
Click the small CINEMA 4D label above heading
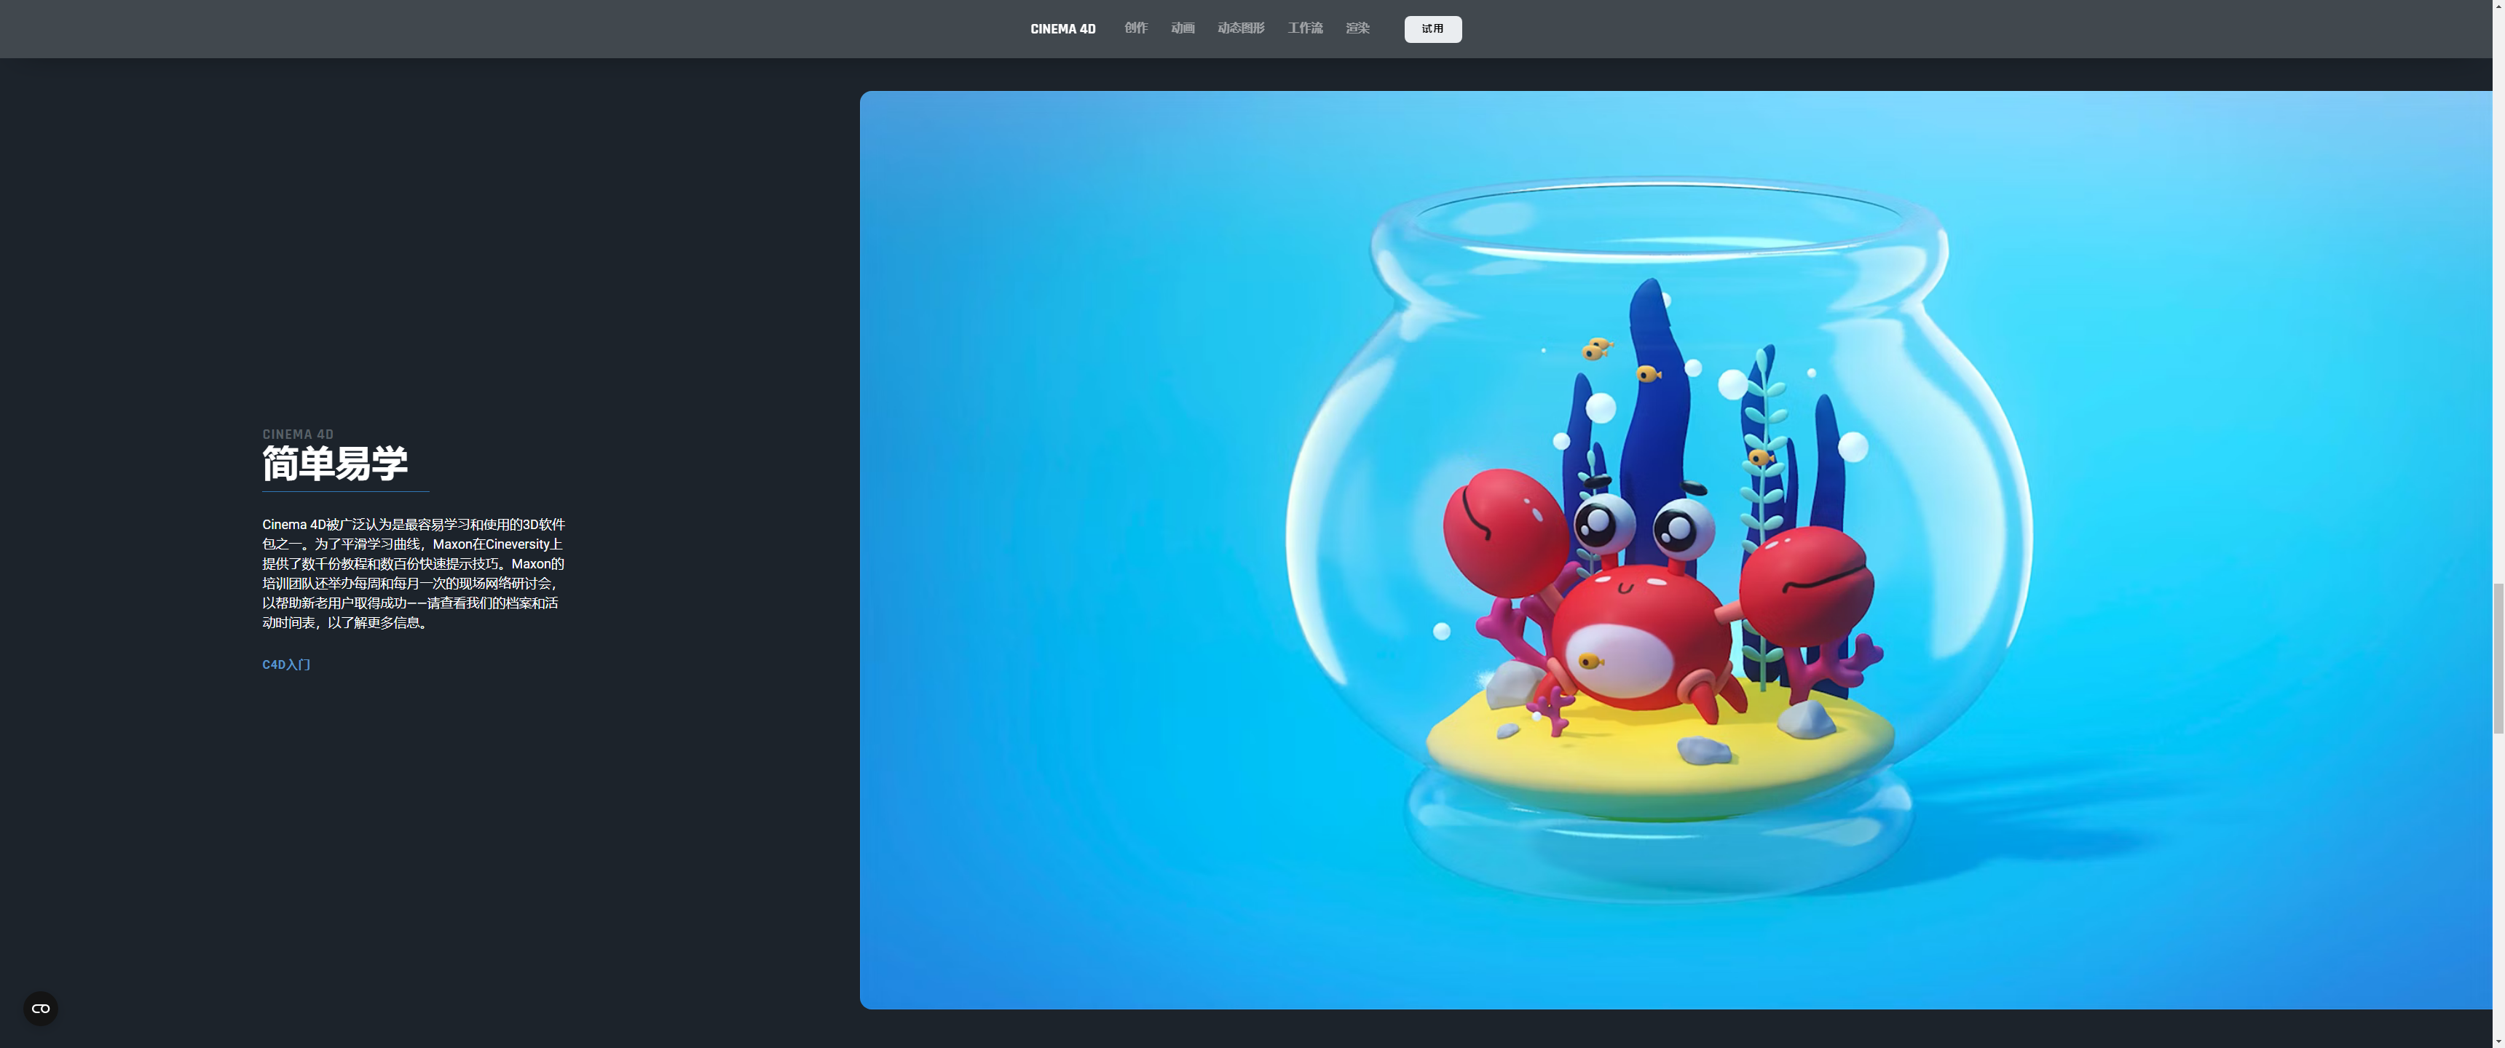coord(298,434)
